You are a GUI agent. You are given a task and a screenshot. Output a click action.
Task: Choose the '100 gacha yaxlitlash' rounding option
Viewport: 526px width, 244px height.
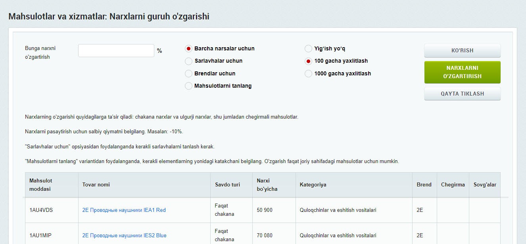click(x=308, y=61)
